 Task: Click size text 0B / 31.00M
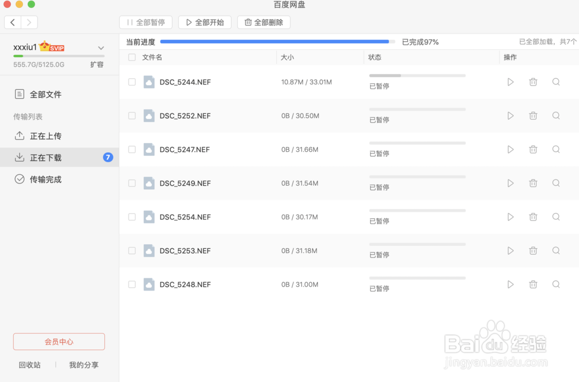300,285
